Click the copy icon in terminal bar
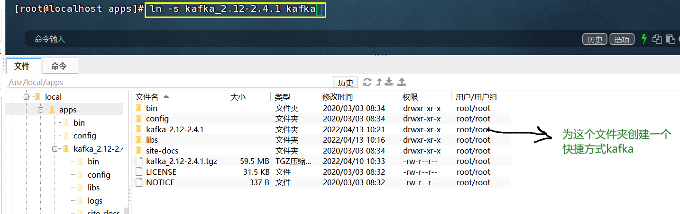This screenshot has height=214, width=680. click(x=657, y=39)
